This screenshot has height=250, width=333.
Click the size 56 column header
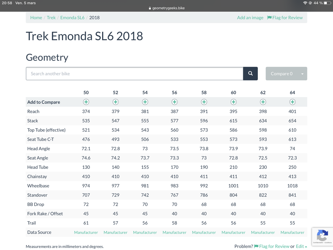tap(174, 92)
